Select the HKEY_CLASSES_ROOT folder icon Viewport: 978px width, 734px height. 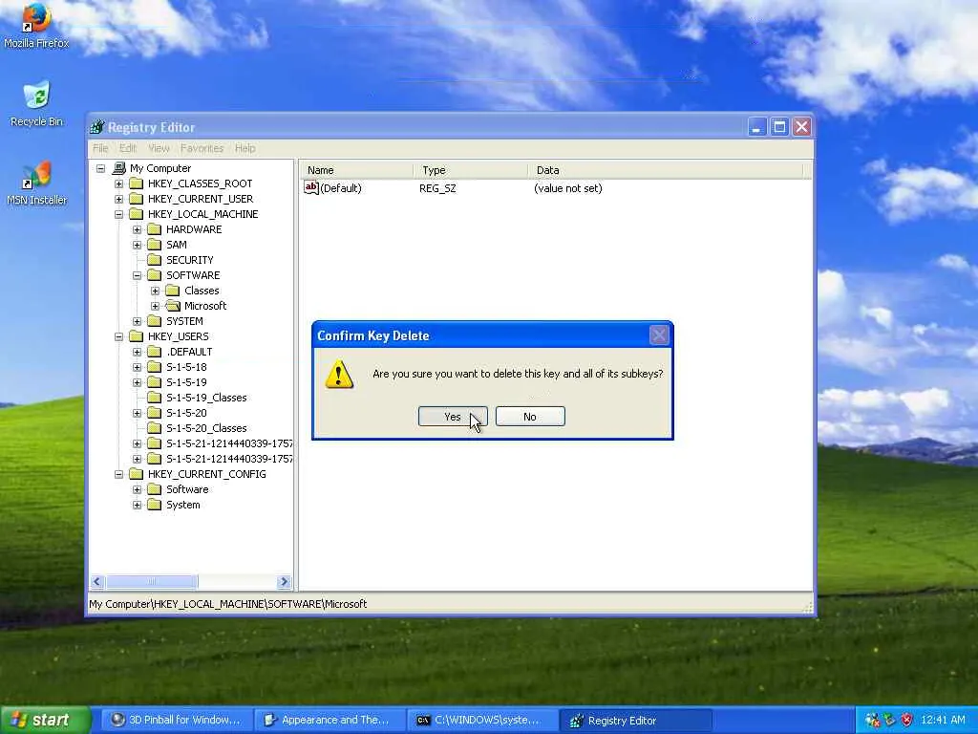[x=136, y=183]
